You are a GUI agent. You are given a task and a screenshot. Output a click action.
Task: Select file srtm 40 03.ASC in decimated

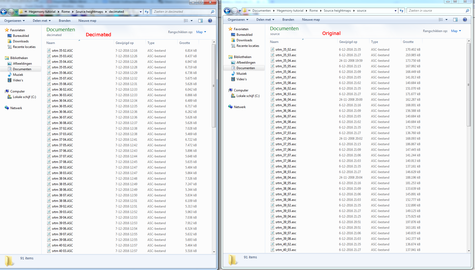click(x=62, y=251)
